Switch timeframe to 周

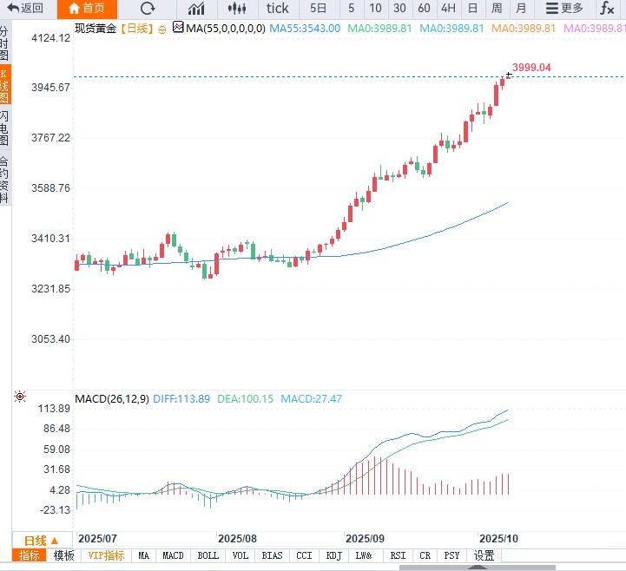[497, 9]
